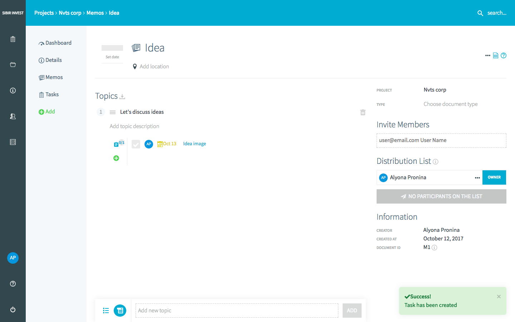This screenshot has height=322, width=515.
Task: Click the location pin icon
Action: 135,67
